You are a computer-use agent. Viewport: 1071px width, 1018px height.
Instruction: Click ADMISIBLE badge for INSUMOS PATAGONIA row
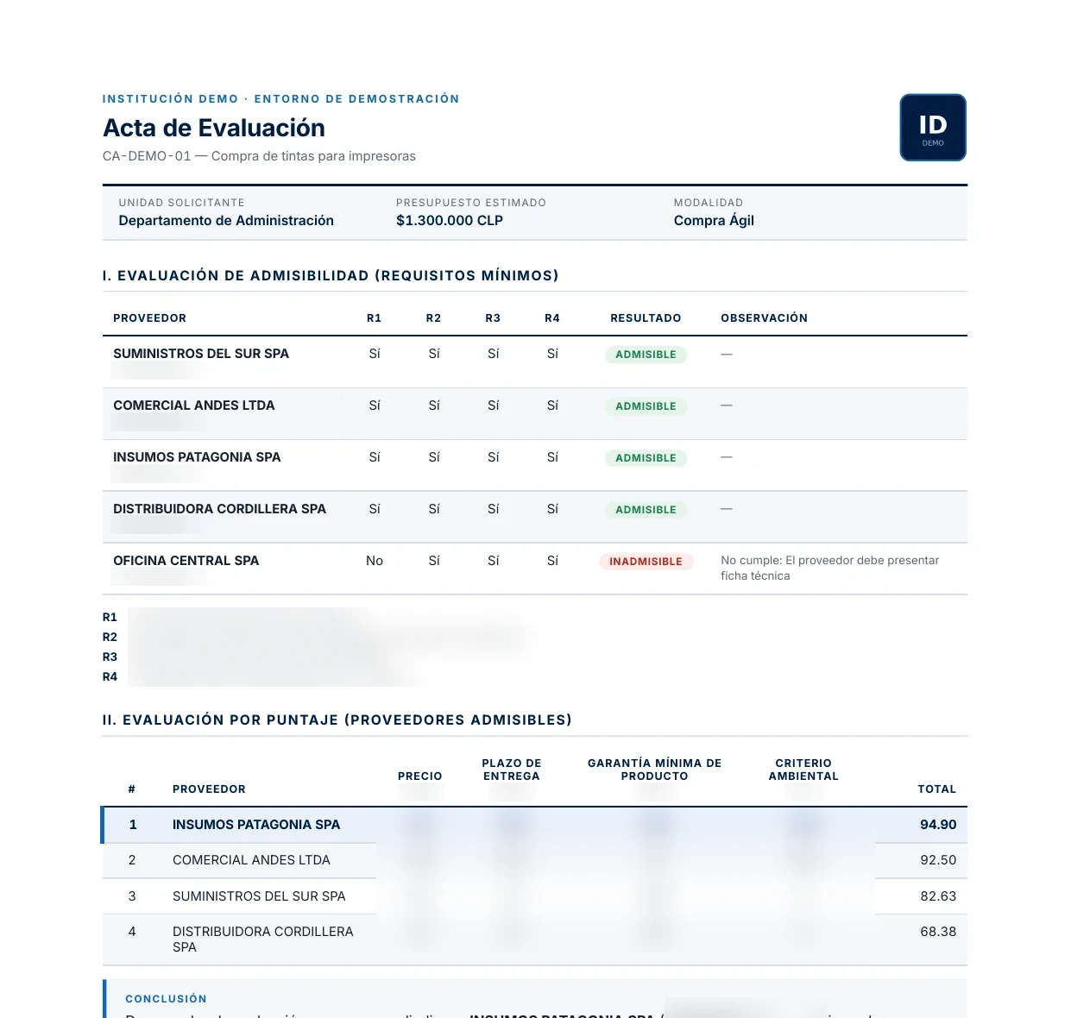point(646,458)
